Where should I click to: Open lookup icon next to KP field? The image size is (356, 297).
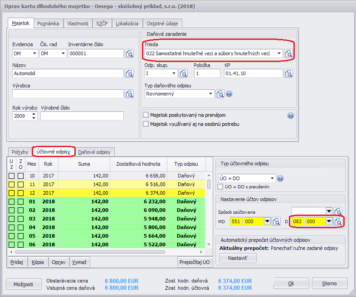[288, 73]
